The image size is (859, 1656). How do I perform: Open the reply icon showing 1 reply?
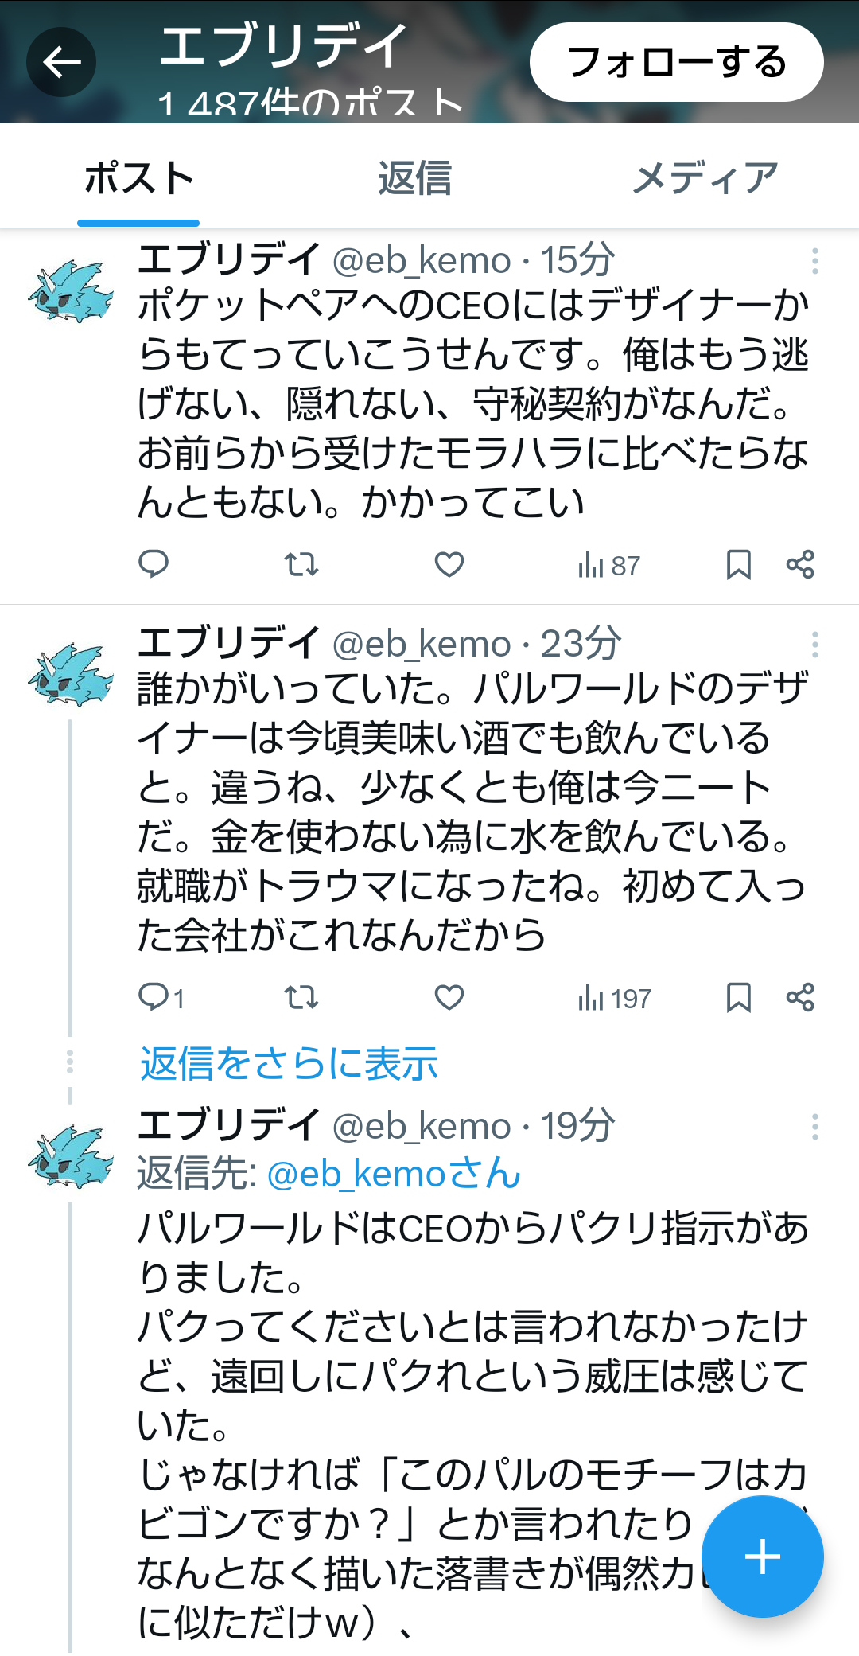[x=161, y=997]
